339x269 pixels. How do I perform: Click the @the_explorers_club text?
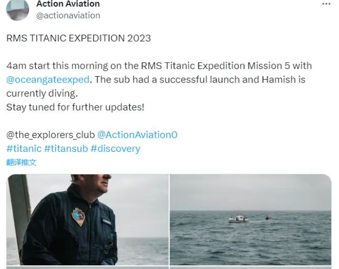click(49, 134)
